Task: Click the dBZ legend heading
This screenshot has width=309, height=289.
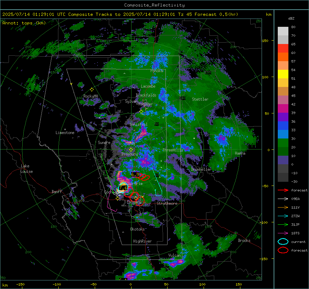Action: 291,19
